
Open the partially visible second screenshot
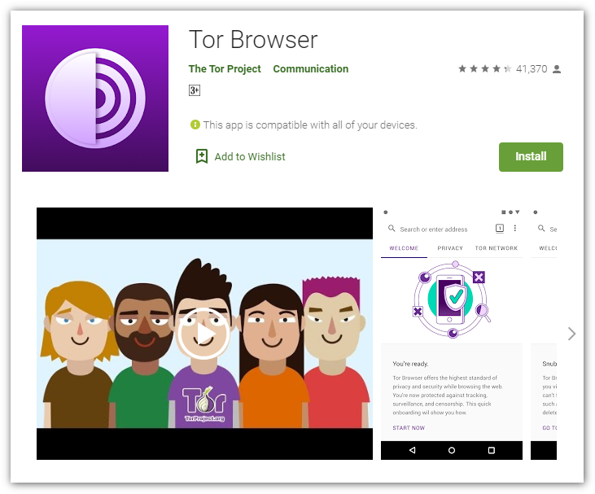click(x=544, y=334)
